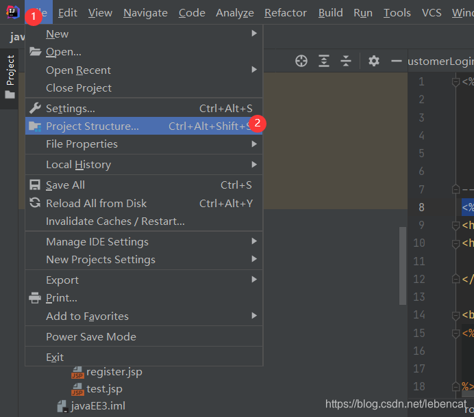Click the JSP icon of register.jsp
Viewport: 474px width, 417px height.
pyautogui.click(x=77, y=373)
